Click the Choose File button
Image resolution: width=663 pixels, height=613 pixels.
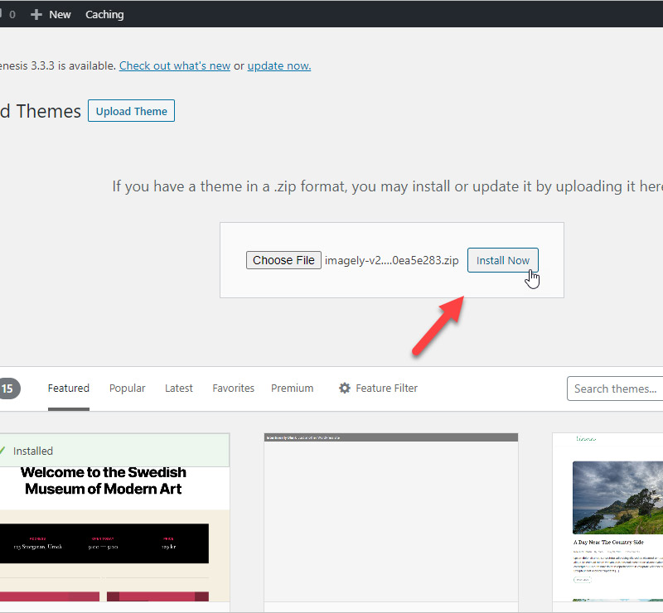(x=283, y=260)
